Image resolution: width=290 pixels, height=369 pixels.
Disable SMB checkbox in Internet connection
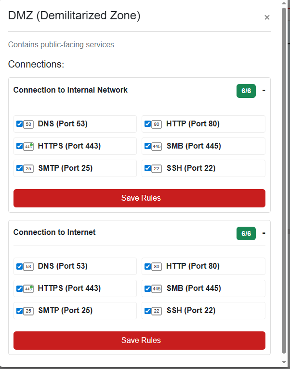(x=148, y=288)
